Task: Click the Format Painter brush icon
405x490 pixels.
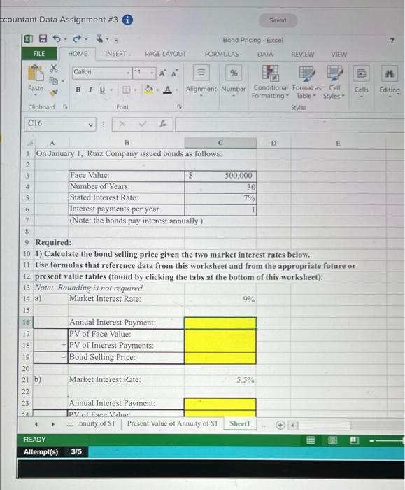Action: [54, 92]
